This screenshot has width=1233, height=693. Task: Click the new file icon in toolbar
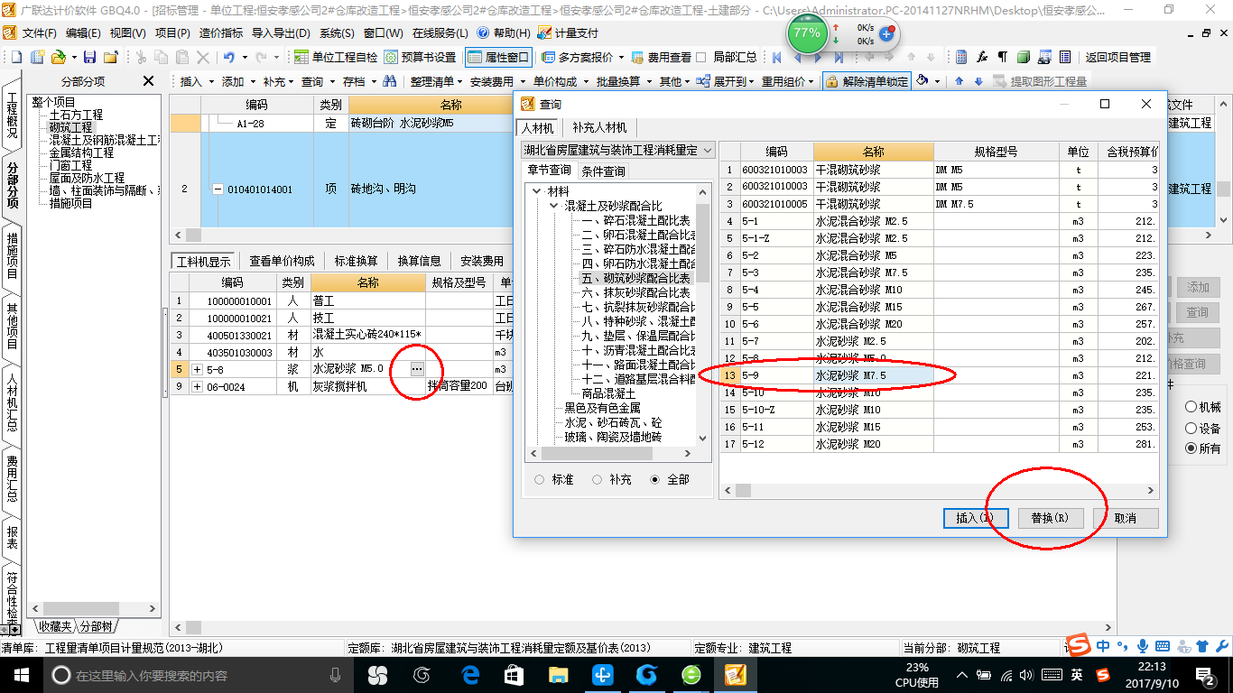(x=15, y=57)
